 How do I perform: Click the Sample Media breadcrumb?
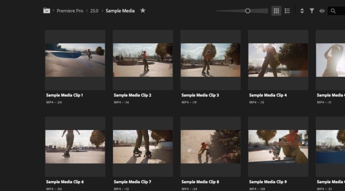120,11
